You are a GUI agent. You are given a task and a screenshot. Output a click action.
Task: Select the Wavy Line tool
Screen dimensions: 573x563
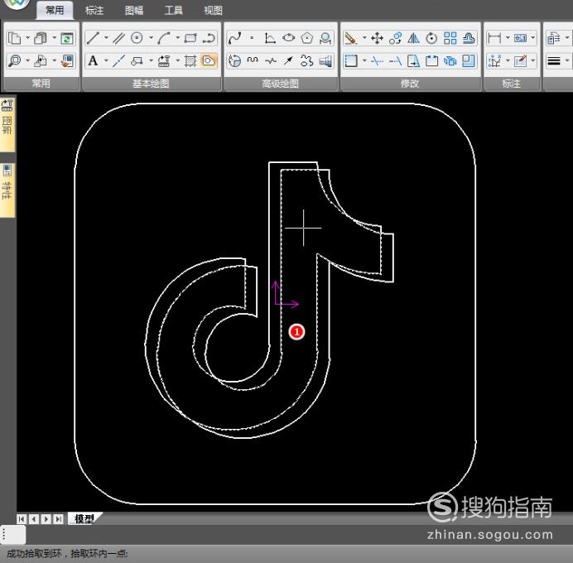253,60
